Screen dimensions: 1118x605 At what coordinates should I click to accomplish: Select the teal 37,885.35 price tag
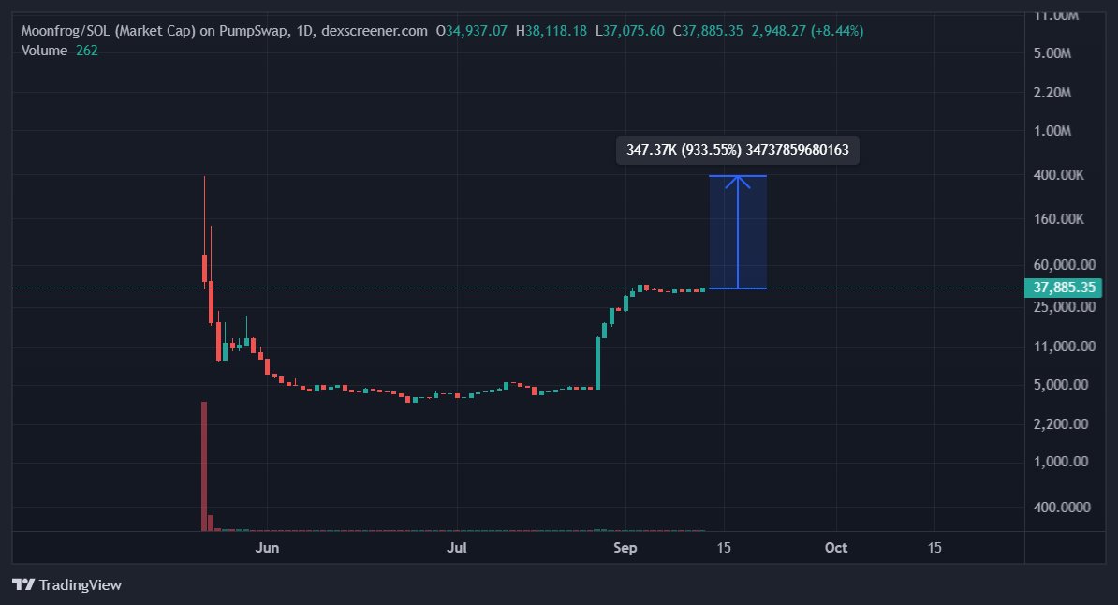pos(1065,288)
